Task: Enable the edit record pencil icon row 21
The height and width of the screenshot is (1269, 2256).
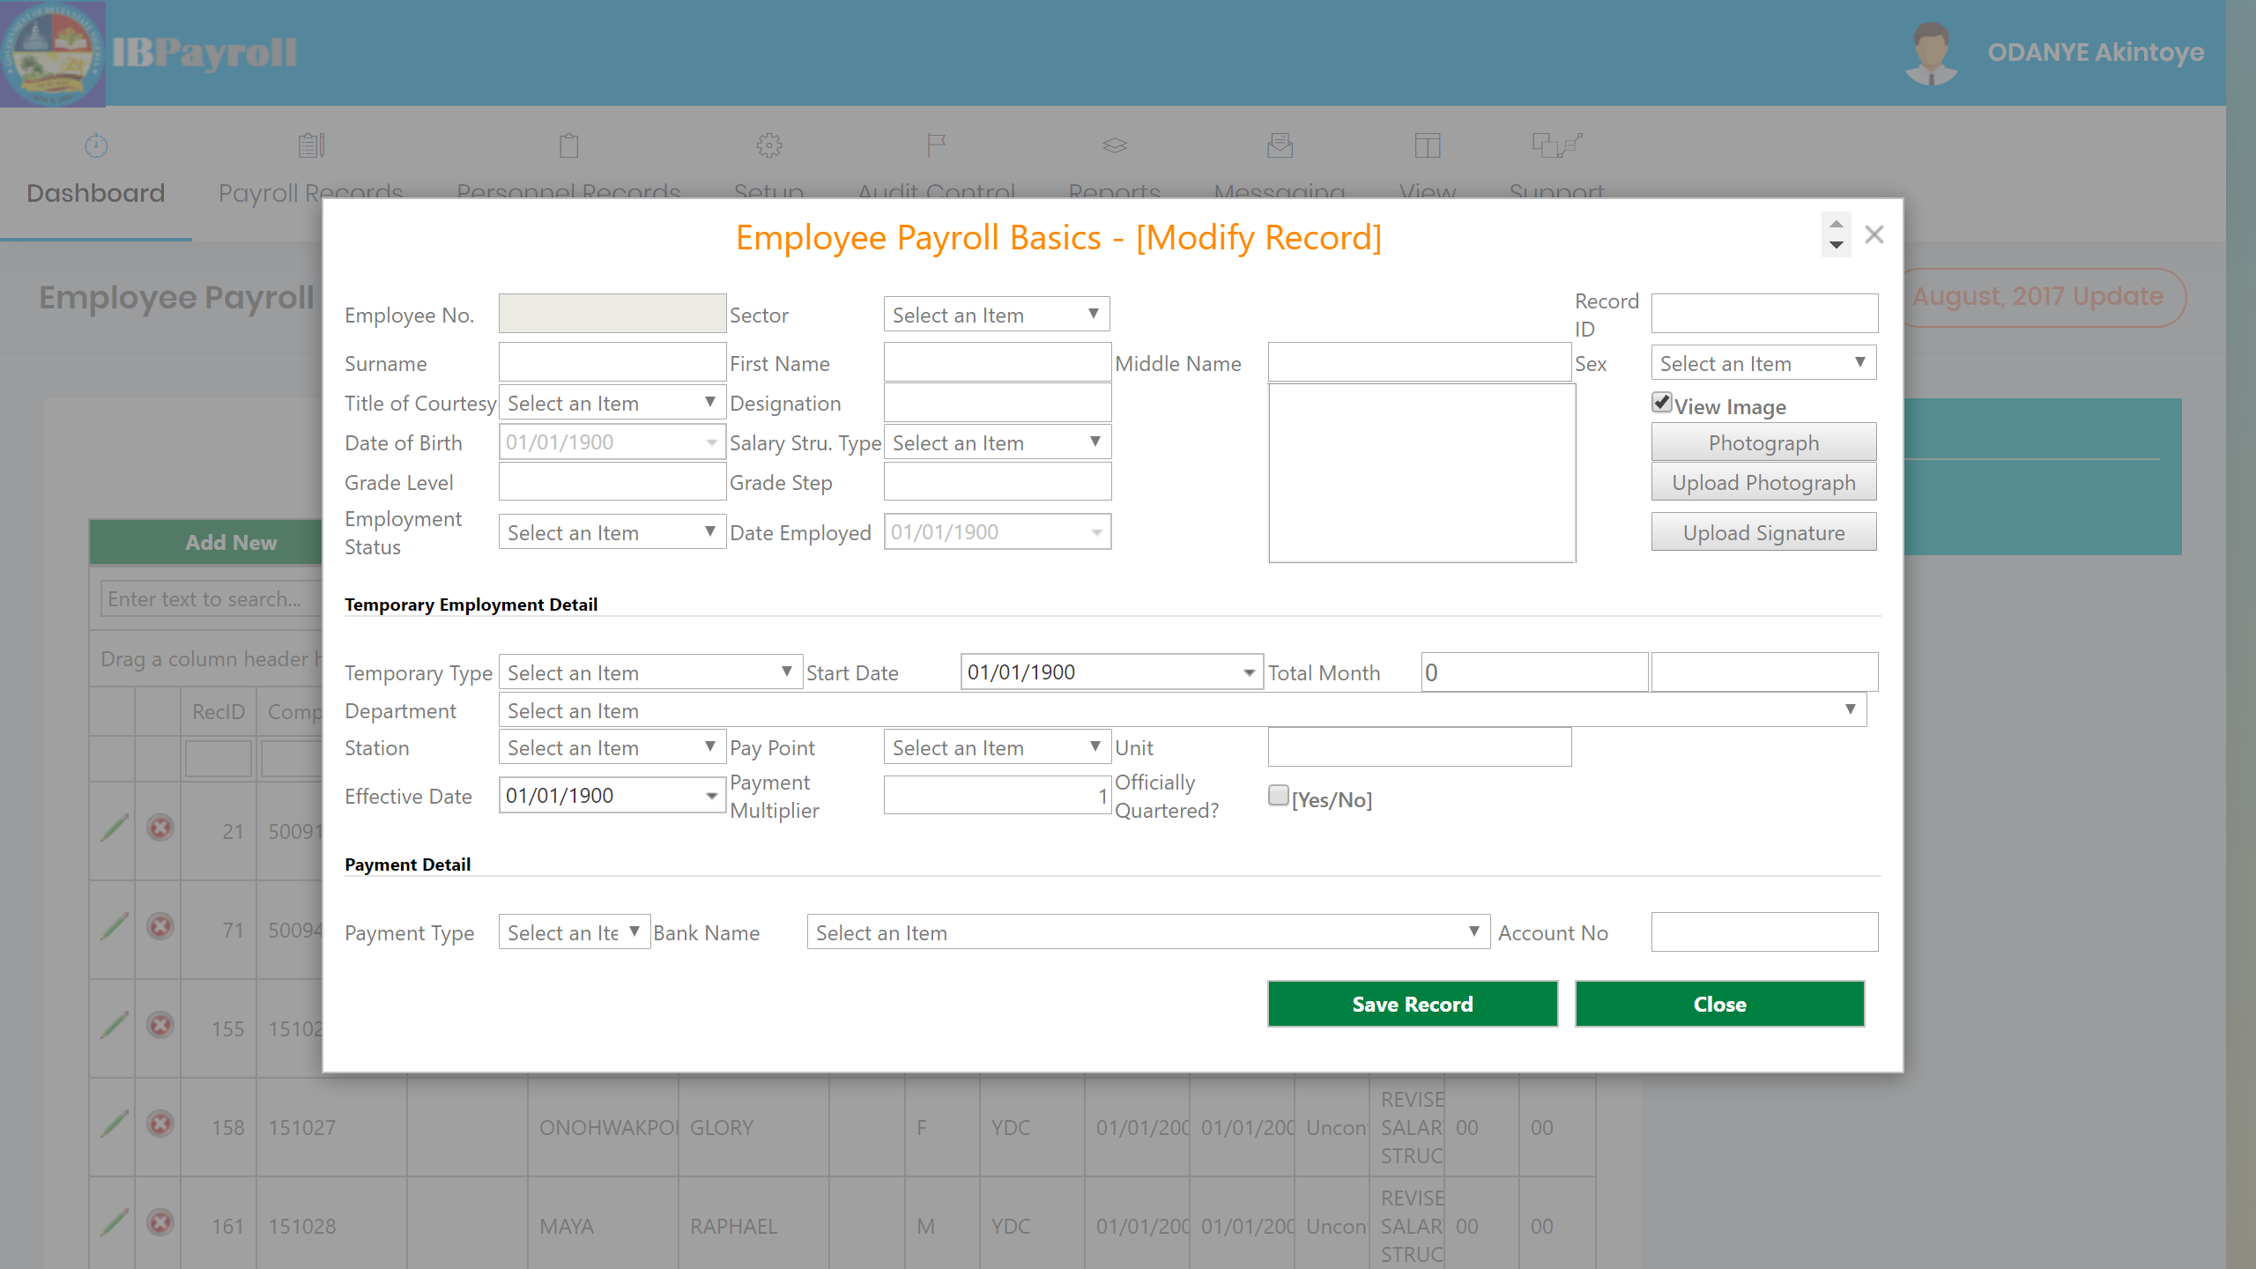Action: [115, 826]
